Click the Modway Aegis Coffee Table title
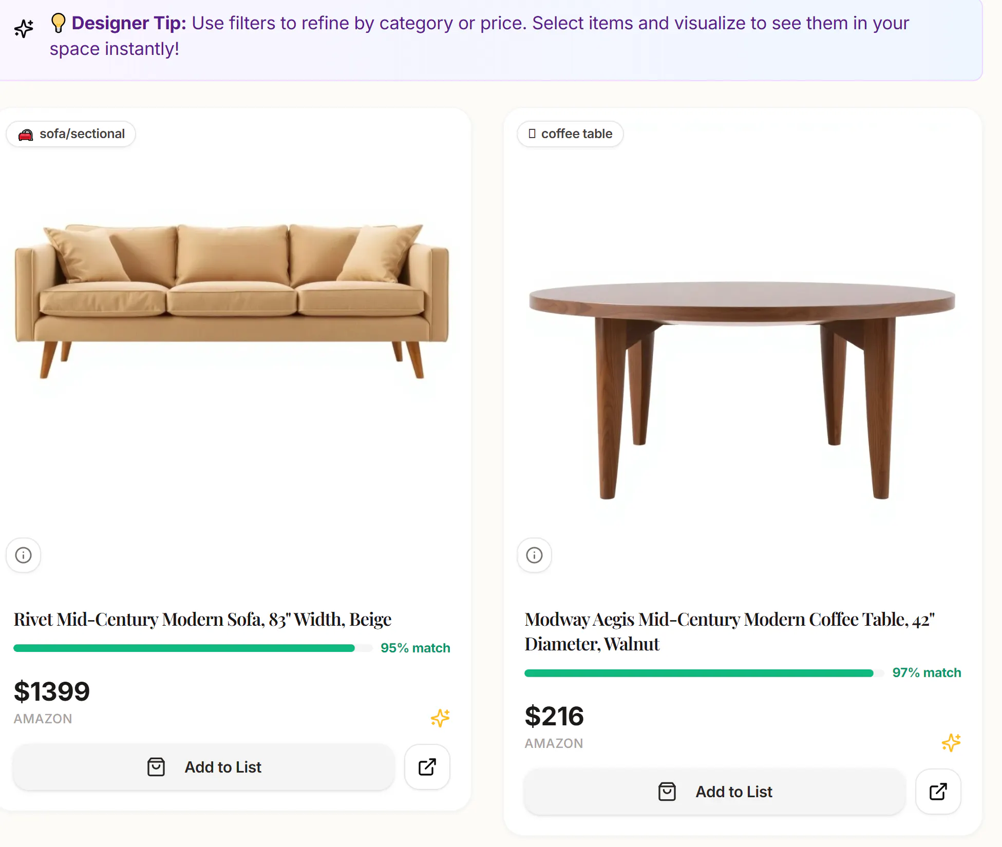This screenshot has height=847, width=1002. 729,631
